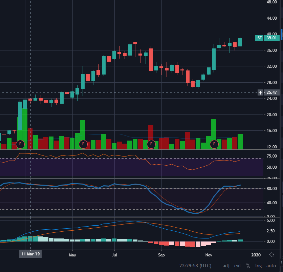Click the May earnings E marker
The width and height of the screenshot is (283, 272).
[x=83, y=144]
